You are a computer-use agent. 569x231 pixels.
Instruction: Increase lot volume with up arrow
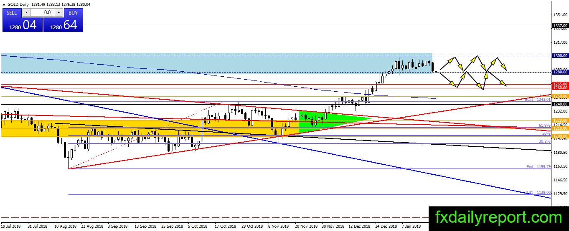click(59, 13)
